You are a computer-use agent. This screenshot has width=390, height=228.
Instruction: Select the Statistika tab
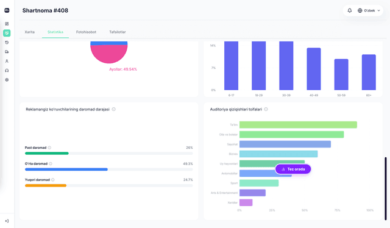[x=55, y=32]
